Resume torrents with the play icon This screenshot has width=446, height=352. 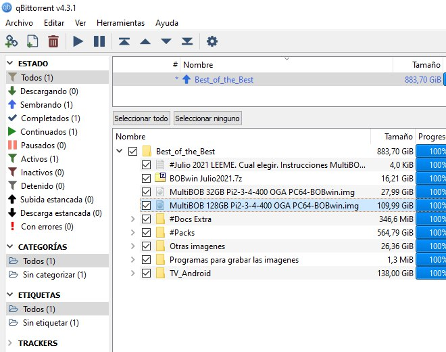(78, 41)
